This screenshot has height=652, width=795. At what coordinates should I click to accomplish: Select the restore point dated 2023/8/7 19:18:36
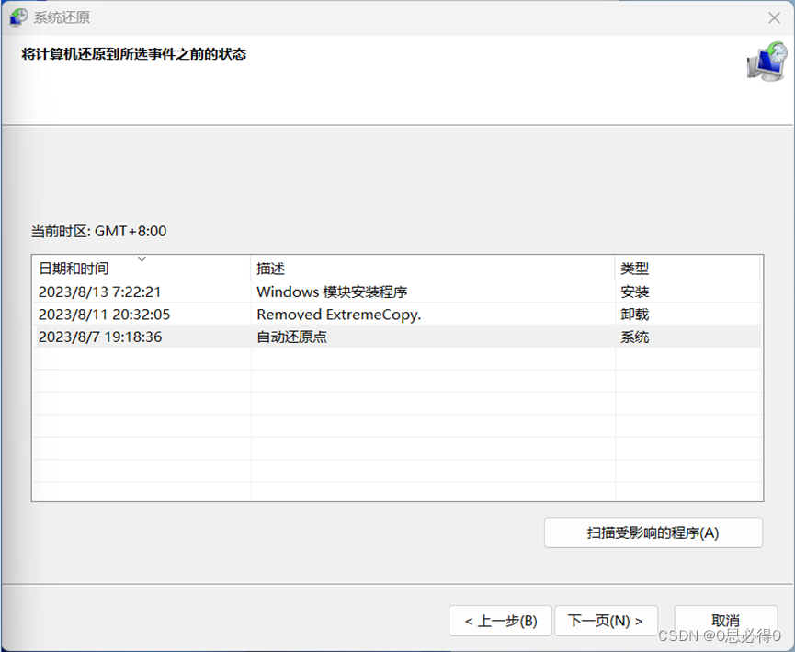click(x=397, y=337)
